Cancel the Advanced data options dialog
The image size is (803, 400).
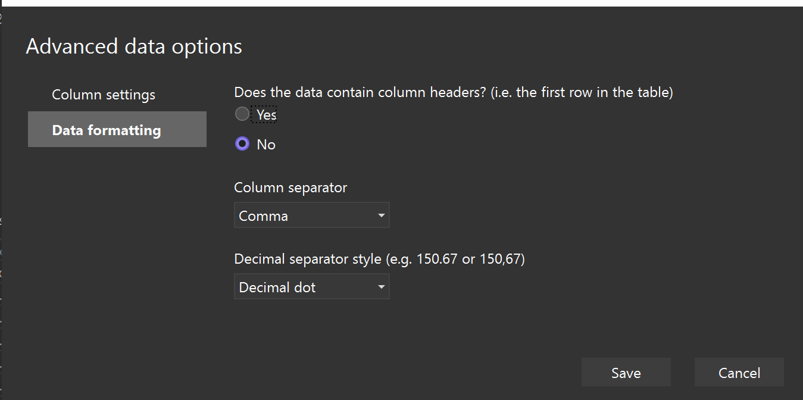pos(739,372)
